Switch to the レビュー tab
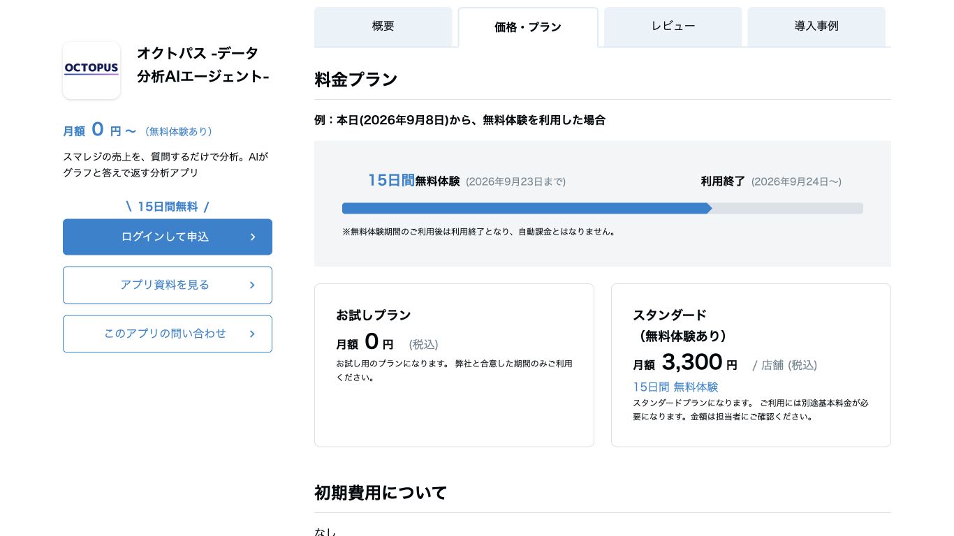This screenshot has height=536, width=954. point(673,27)
